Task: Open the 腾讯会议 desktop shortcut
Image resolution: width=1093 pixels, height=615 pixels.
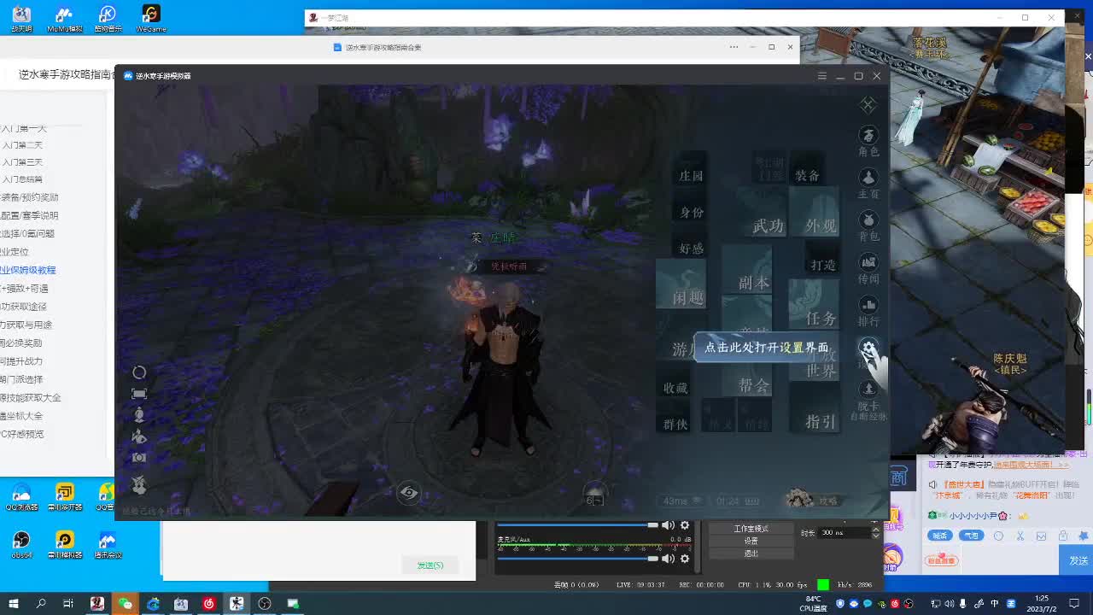Action: tap(107, 543)
